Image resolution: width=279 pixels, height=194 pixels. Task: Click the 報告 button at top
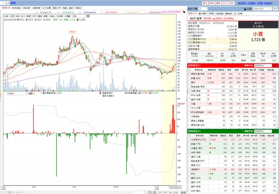[x=212, y=3]
